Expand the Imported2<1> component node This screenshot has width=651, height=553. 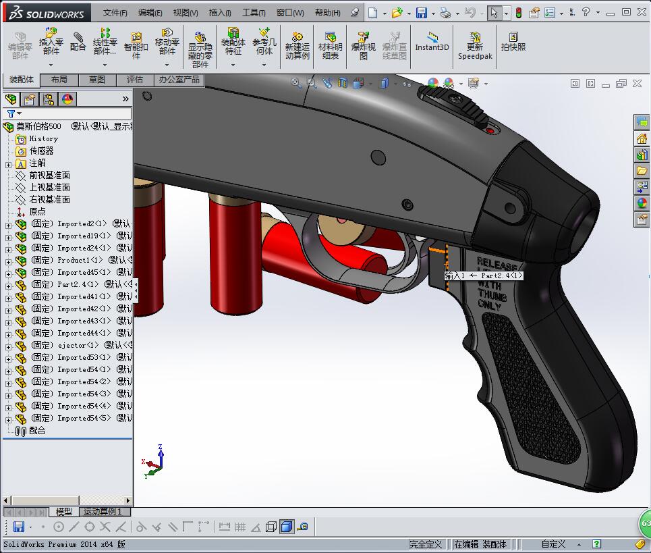[8, 226]
